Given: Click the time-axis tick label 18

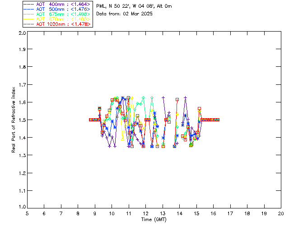Looking at the screenshot, I should (247, 213).
